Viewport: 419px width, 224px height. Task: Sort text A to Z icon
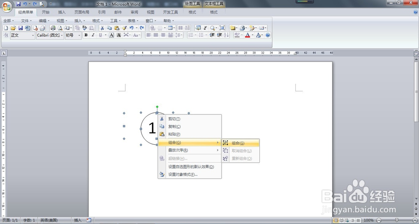[226, 35]
